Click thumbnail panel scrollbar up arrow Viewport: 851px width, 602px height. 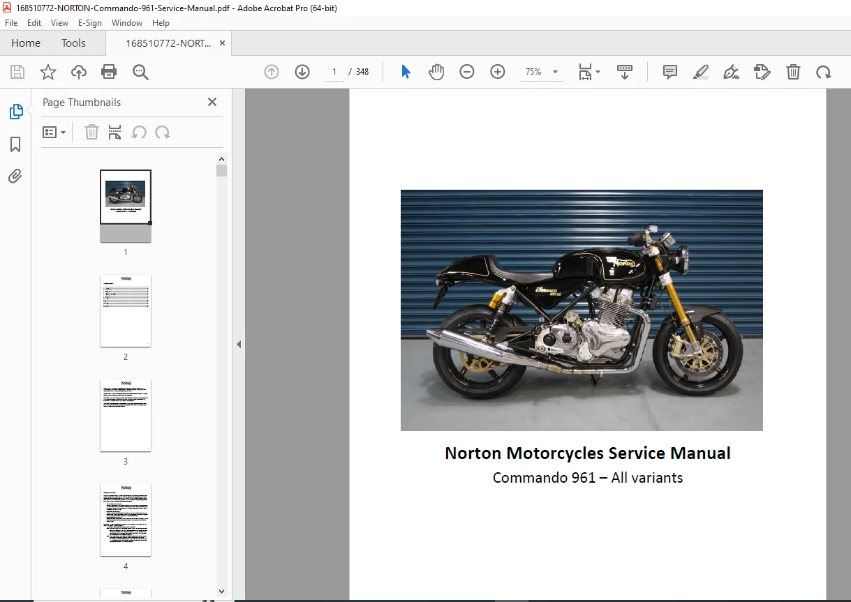221,159
